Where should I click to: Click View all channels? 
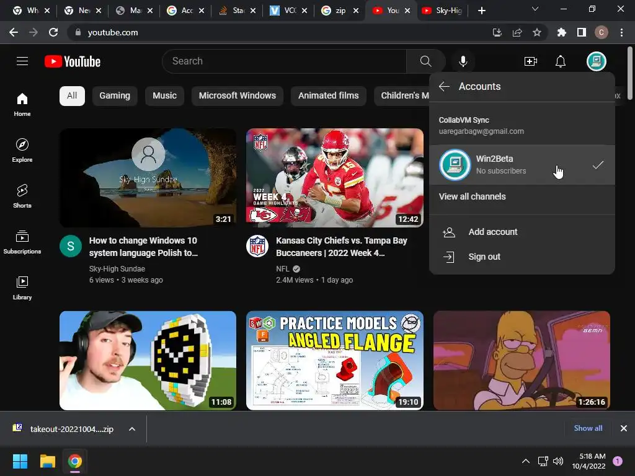pyautogui.click(x=472, y=196)
